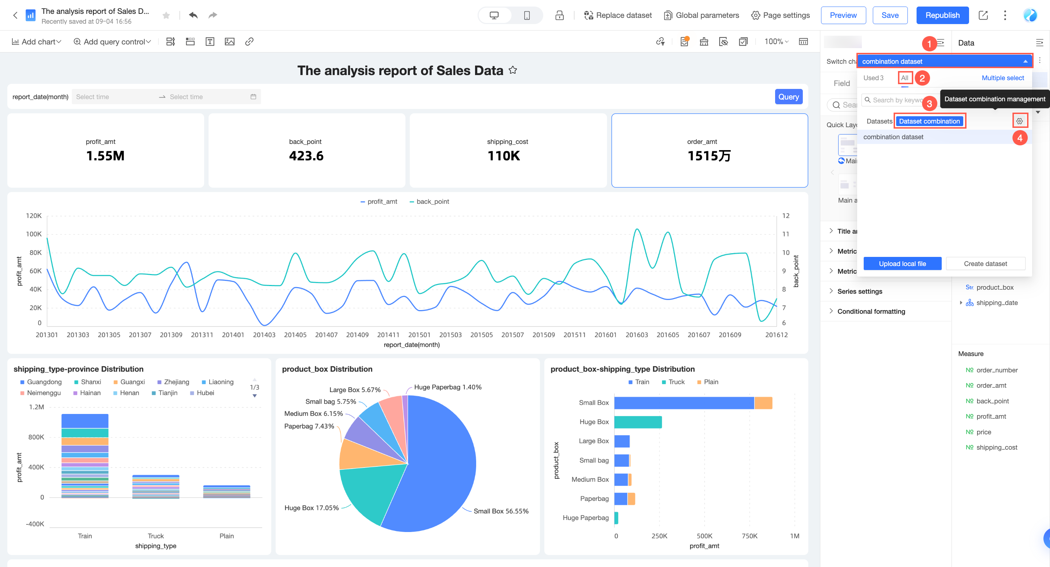Star the report as favorite

coord(166,15)
